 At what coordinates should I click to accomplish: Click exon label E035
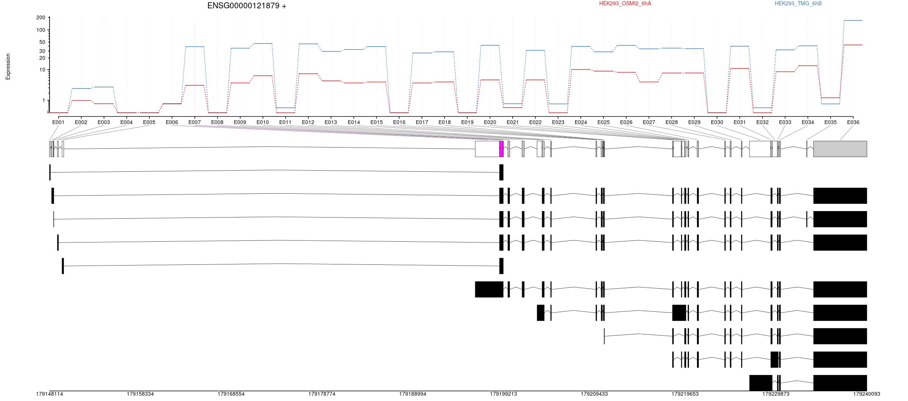click(x=830, y=122)
